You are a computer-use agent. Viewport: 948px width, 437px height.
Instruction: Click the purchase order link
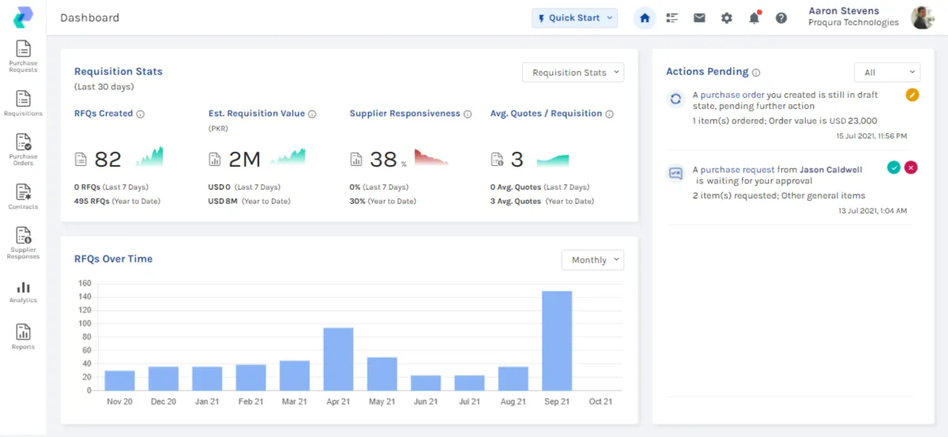[x=732, y=95]
